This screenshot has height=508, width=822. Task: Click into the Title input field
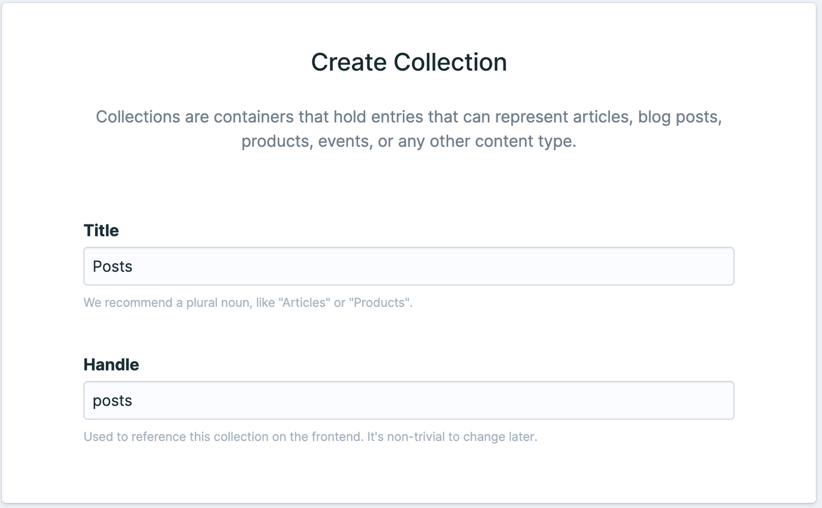point(408,266)
